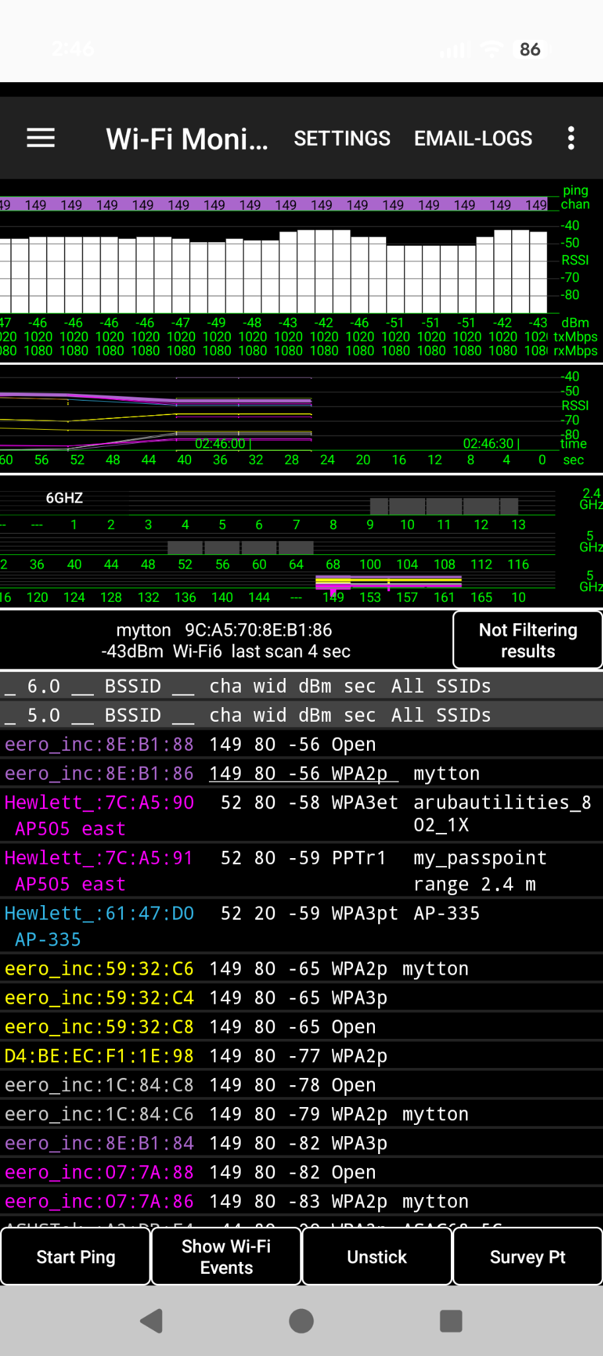The height and width of the screenshot is (1356, 603).
Task: Tap channel 11 in the 2.4 GHz chart
Action: click(x=444, y=524)
